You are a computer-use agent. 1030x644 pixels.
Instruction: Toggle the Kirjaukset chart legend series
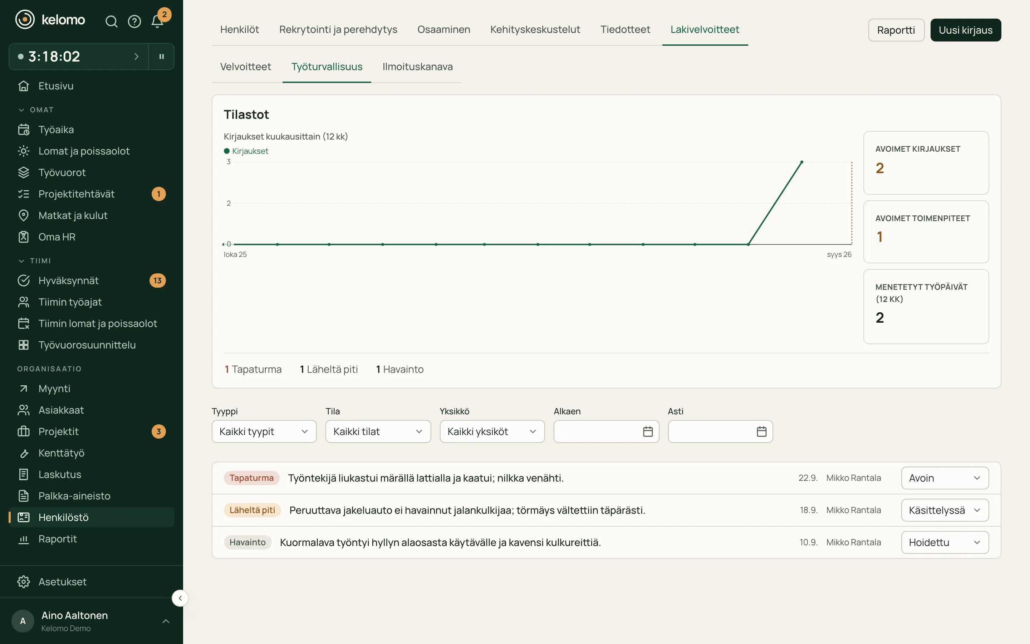(x=246, y=151)
